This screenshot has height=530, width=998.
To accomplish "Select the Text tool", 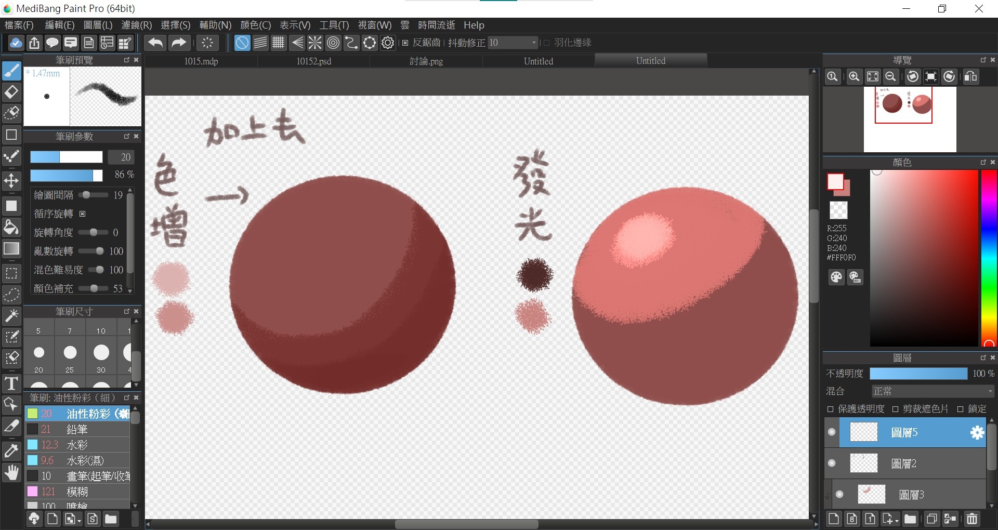I will coord(11,384).
